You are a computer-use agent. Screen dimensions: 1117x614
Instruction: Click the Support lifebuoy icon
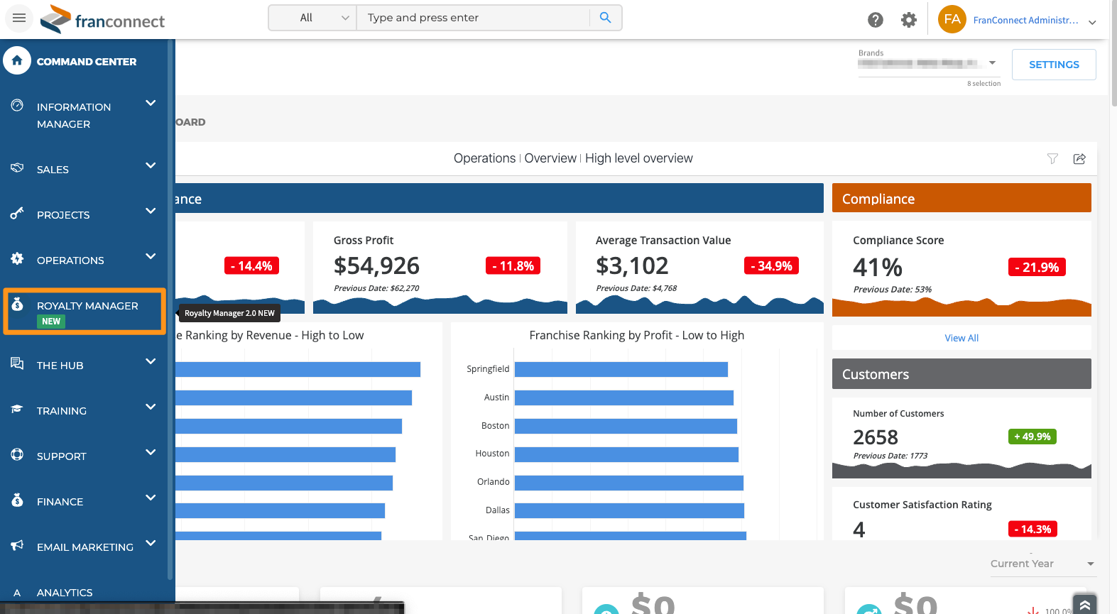tap(17, 454)
